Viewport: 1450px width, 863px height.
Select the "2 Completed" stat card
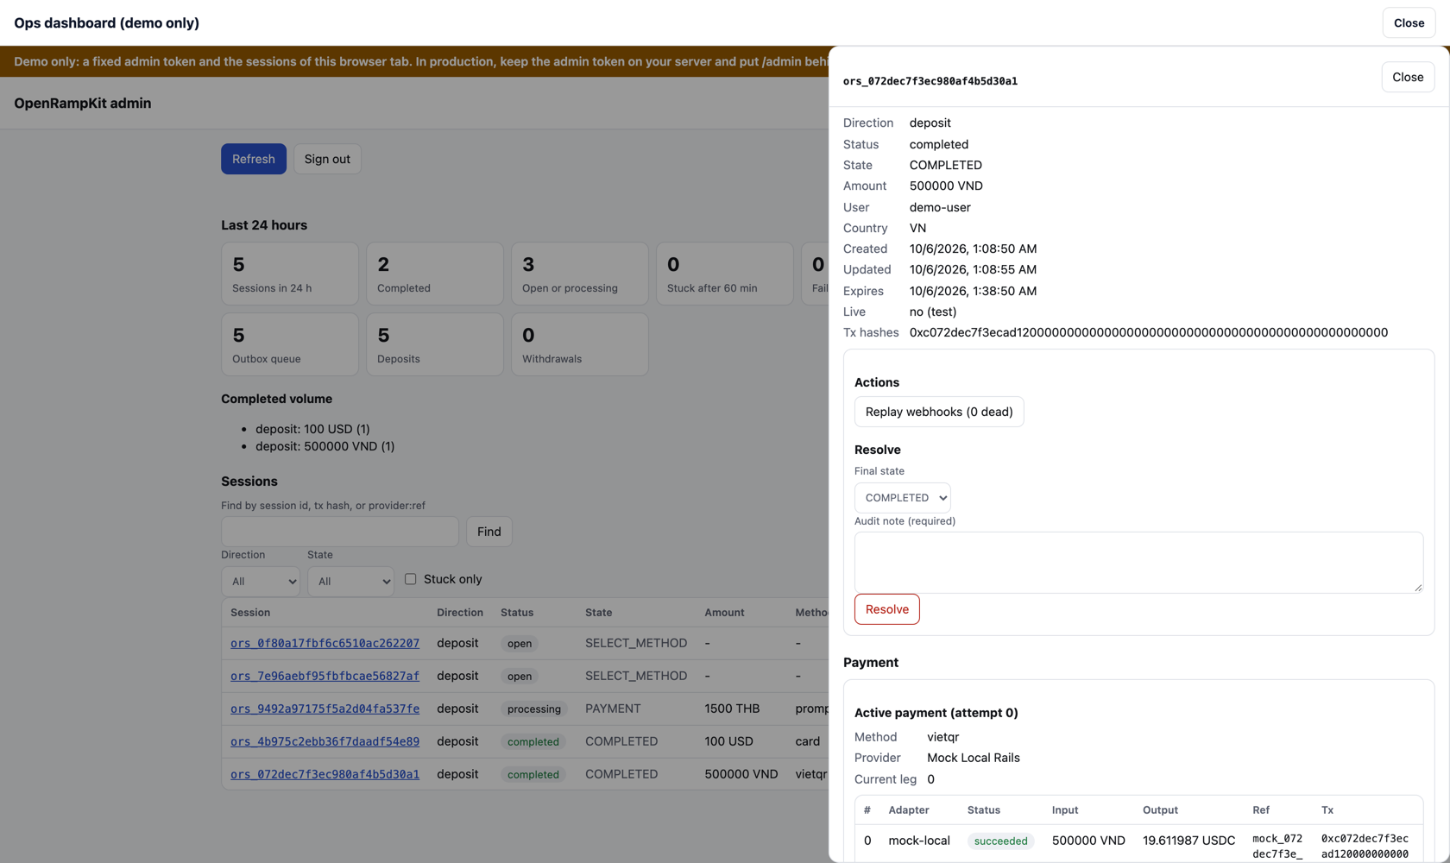[435, 274]
